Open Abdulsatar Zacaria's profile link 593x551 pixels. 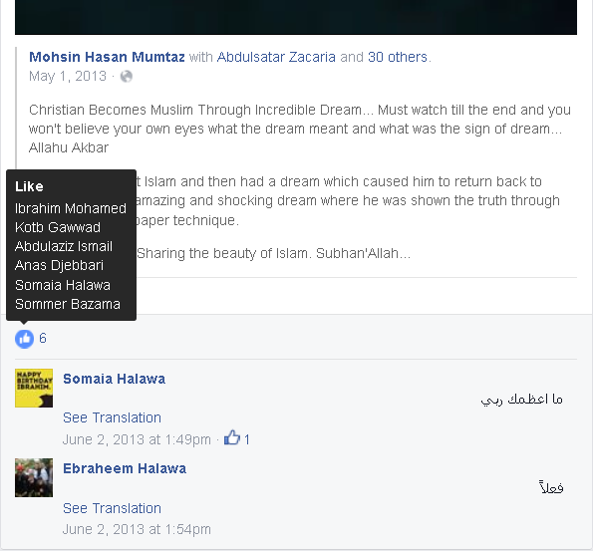pos(276,57)
